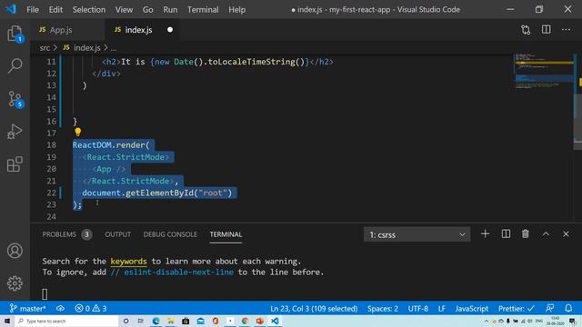582x327 pixels.
Task: Open the Manage gear icon
Action: [15, 283]
